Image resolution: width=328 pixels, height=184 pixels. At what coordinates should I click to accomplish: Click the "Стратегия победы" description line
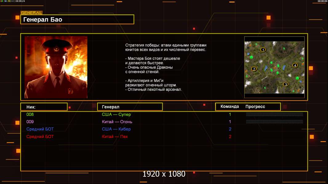coord(166,45)
